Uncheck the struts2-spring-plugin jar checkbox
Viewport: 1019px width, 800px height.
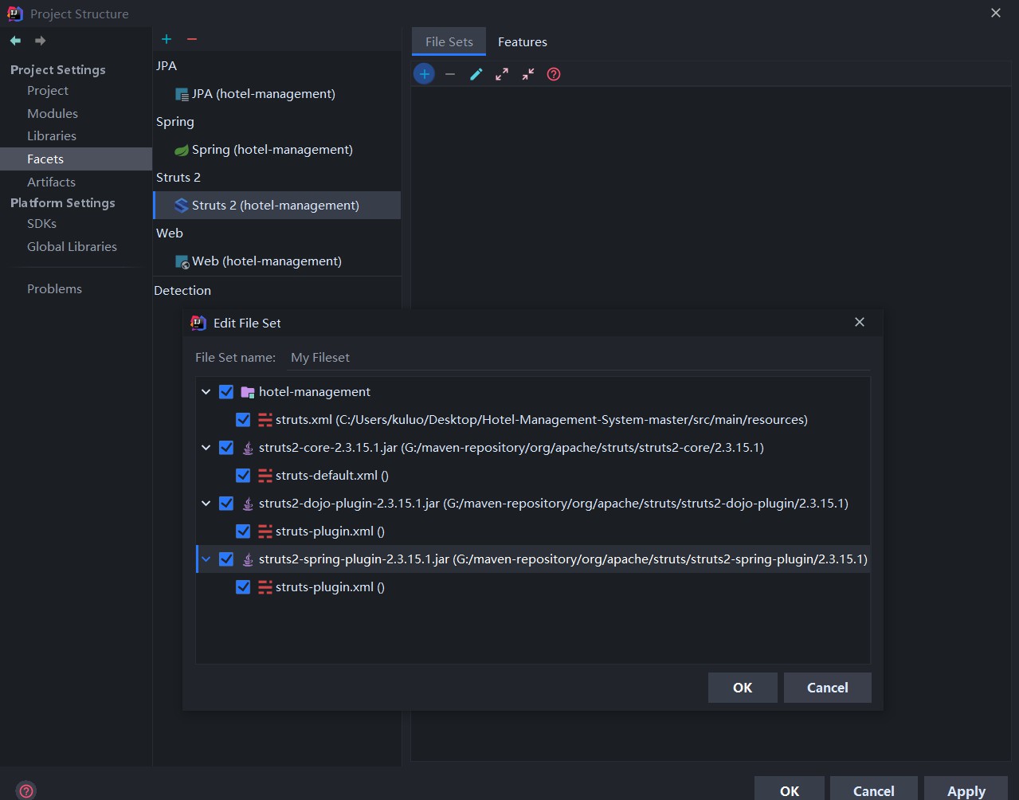tap(226, 559)
